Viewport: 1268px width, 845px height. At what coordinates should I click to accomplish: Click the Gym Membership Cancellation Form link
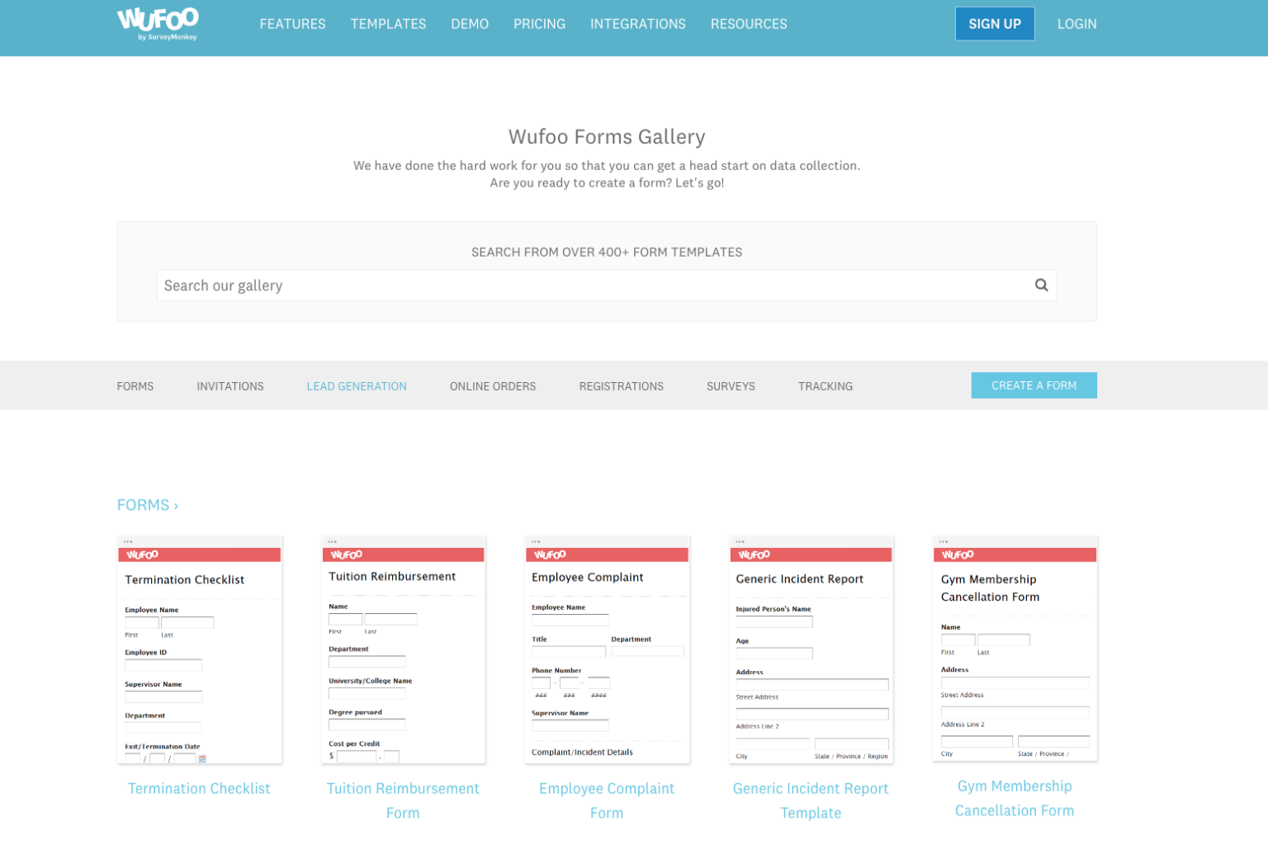pyautogui.click(x=1015, y=798)
